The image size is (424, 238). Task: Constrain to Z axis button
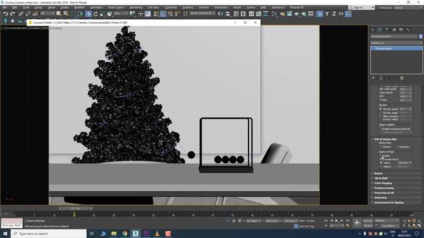point(334,13)
